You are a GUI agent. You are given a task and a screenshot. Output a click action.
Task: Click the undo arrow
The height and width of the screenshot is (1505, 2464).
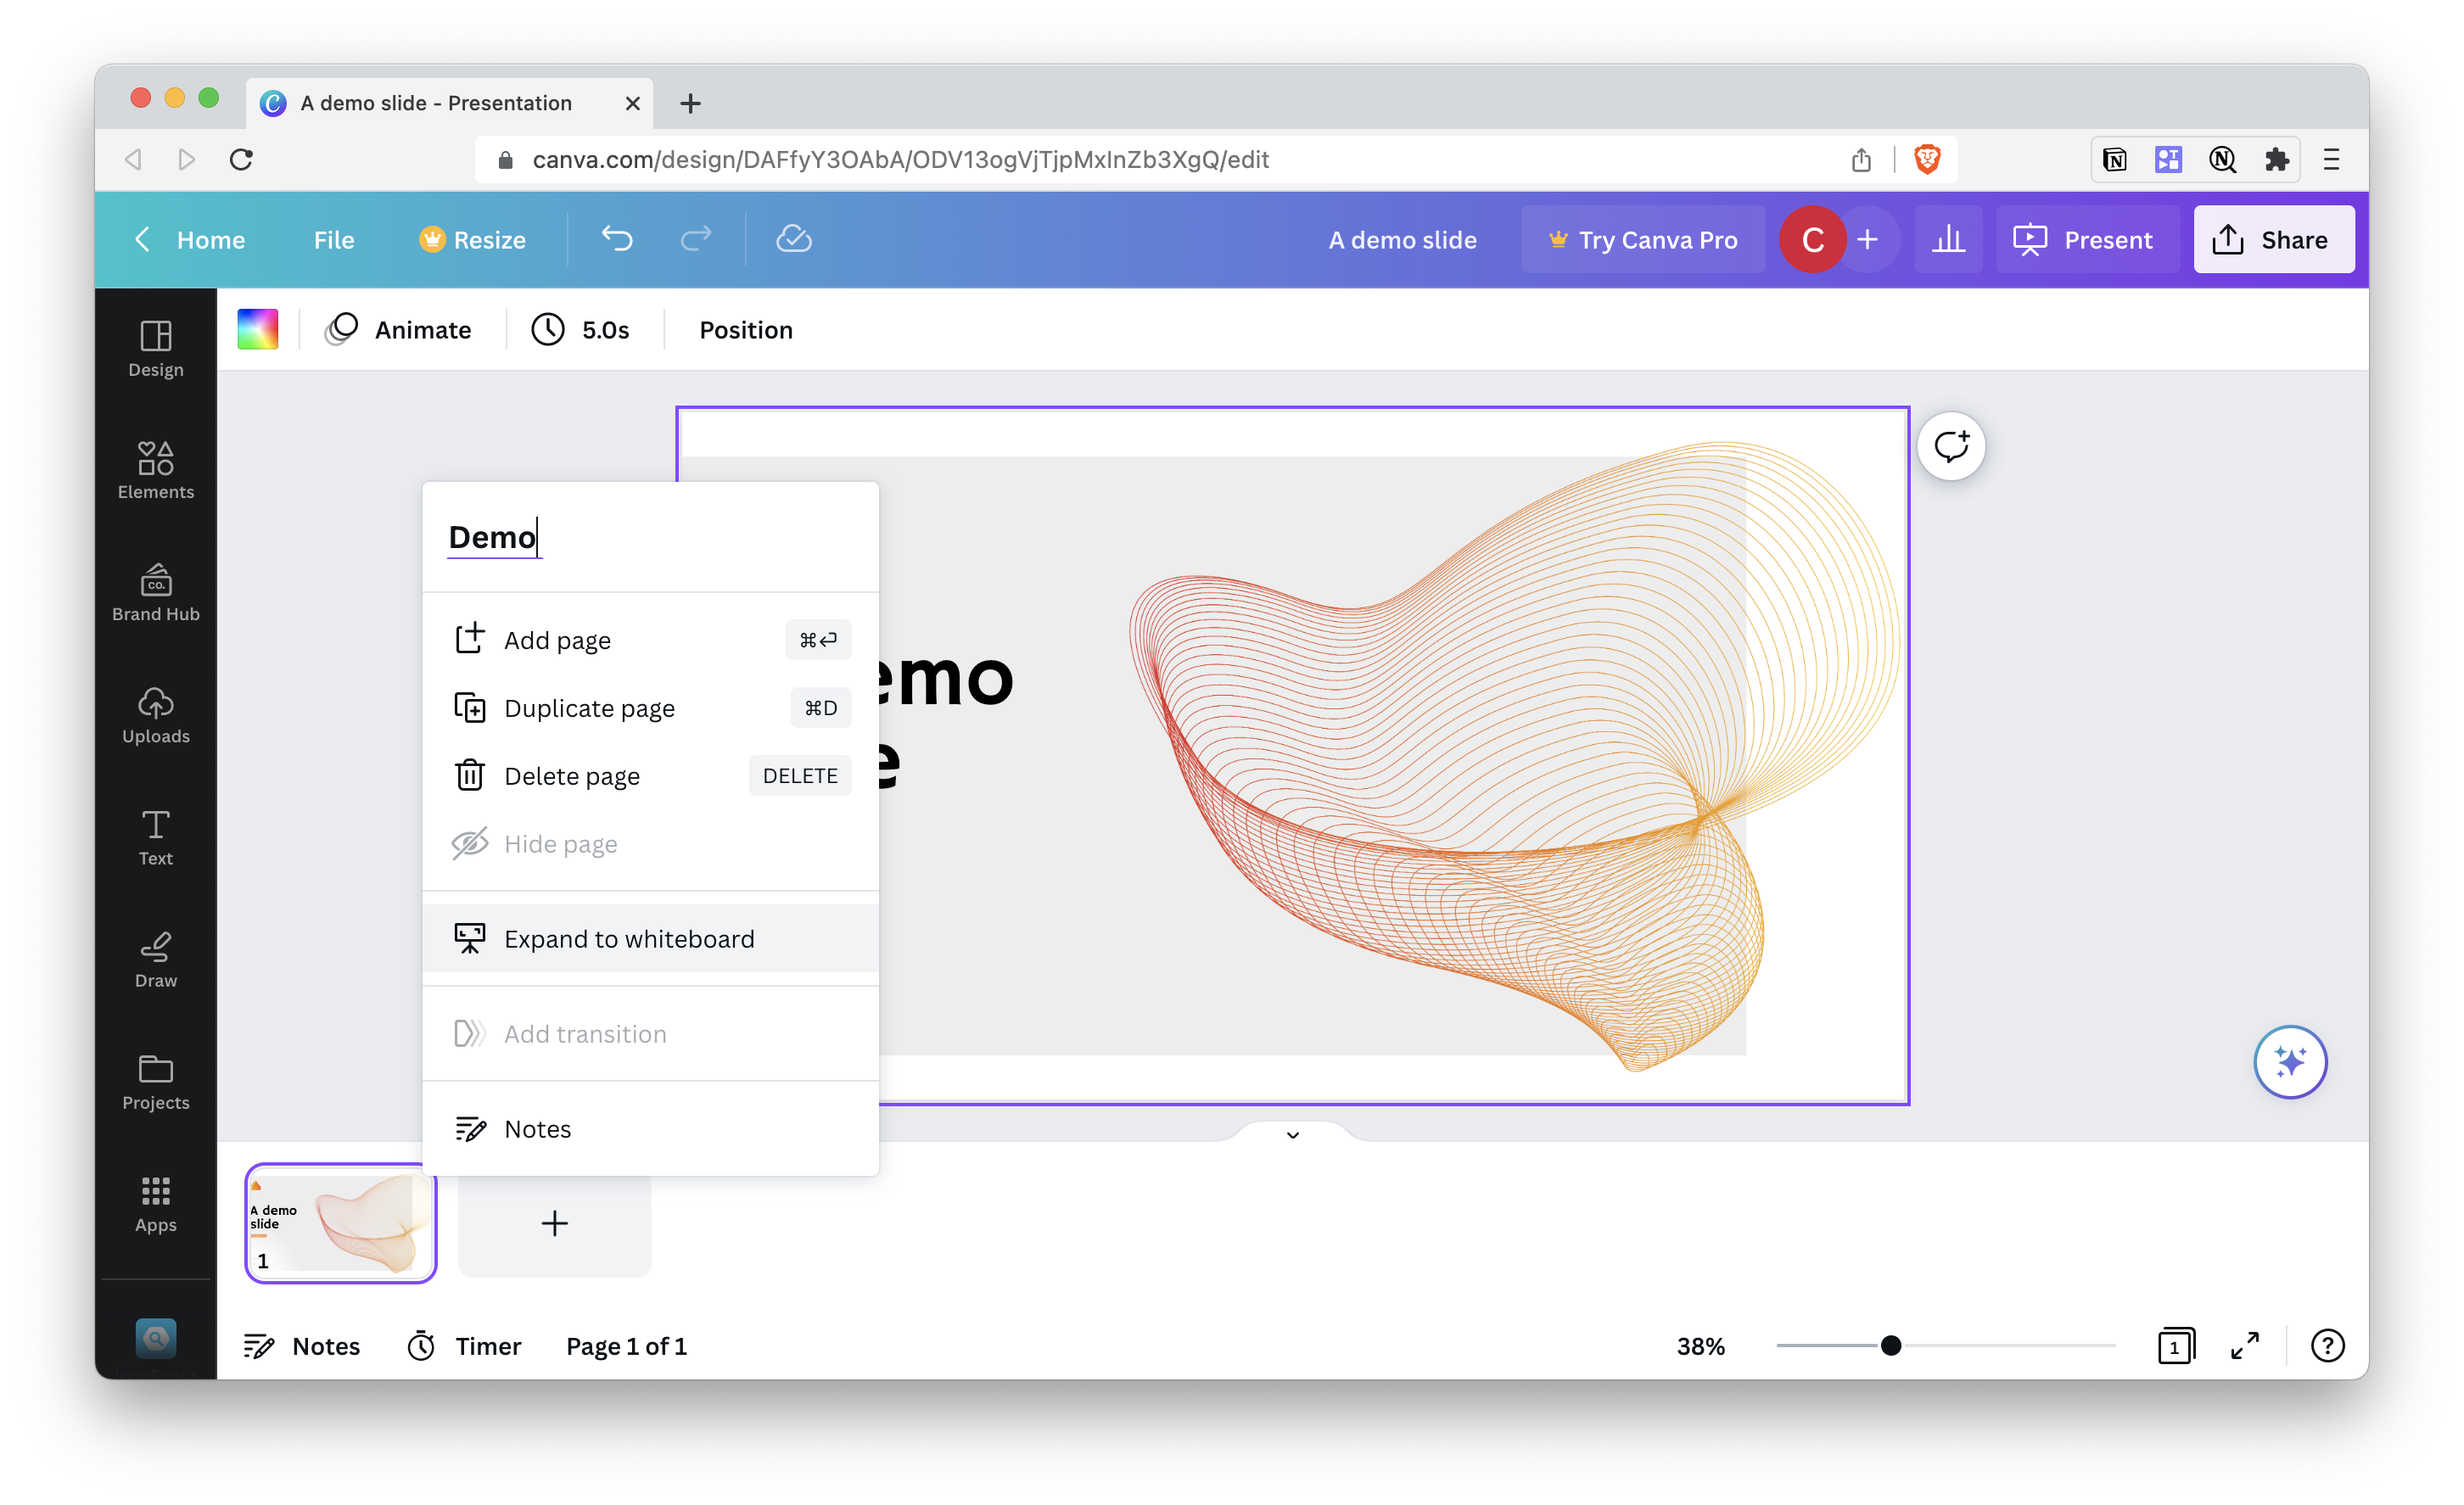(x=617, y=239)
